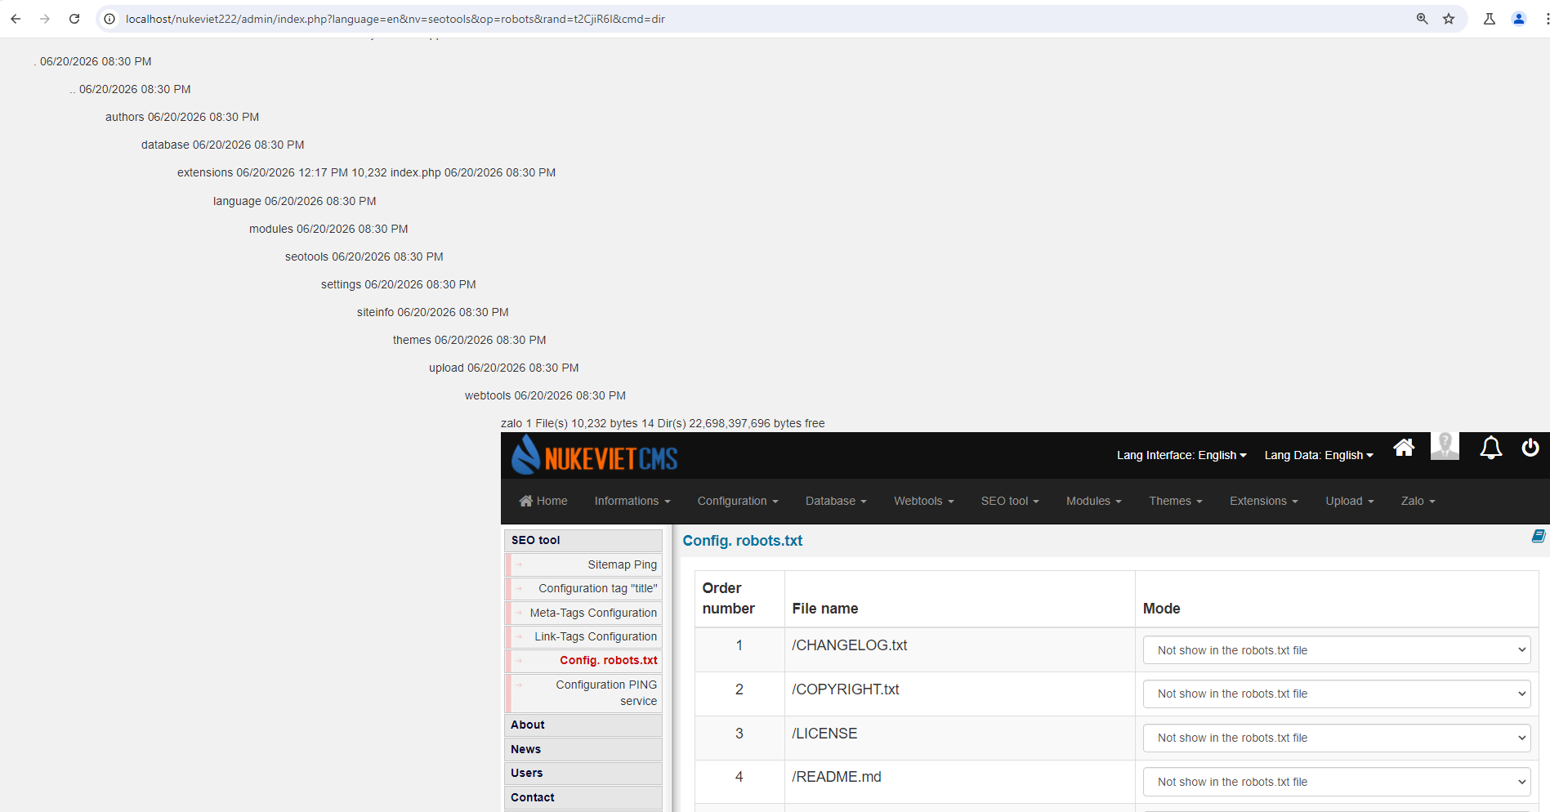Open the Meta-Tags Configuration sidebar link
This screenshot has width=1550, height=812.
(x=593, y=613)
